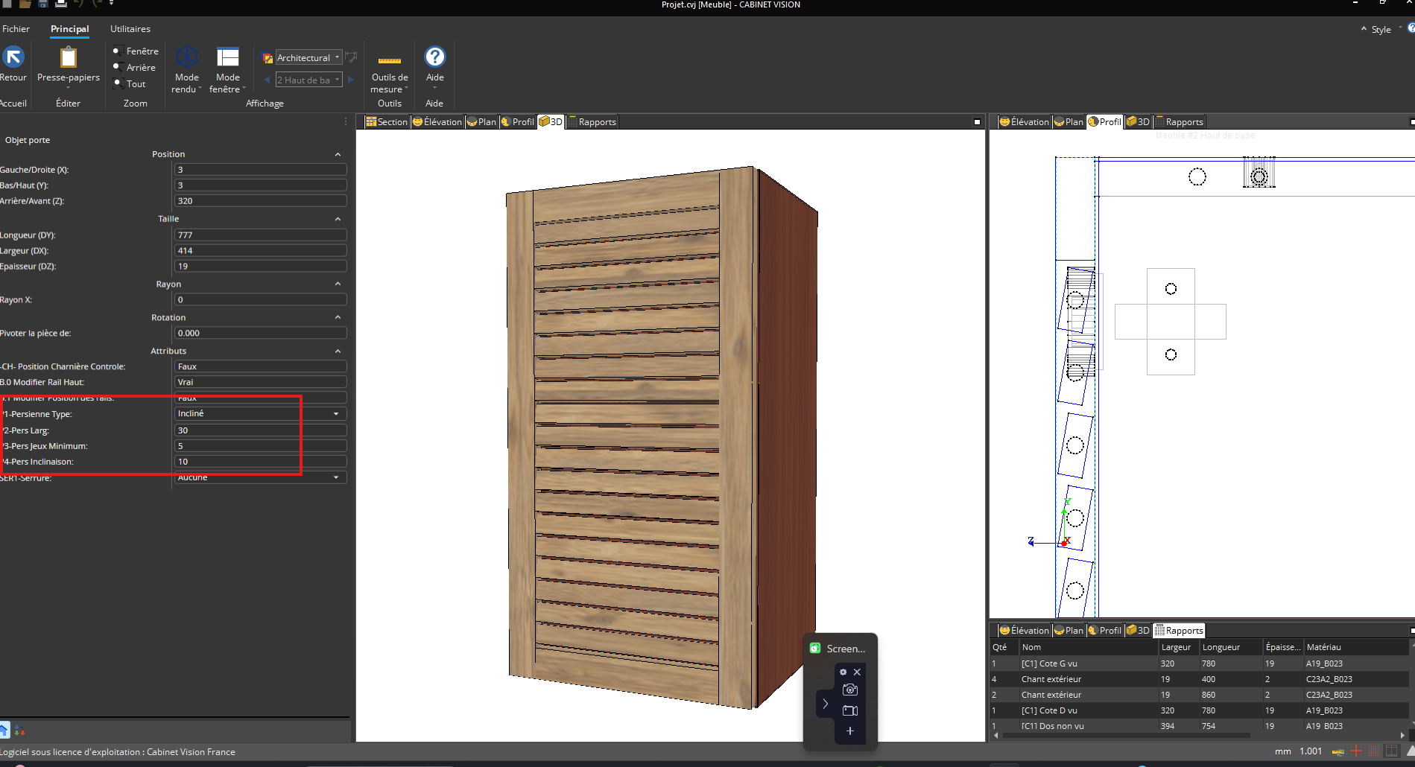Open the Section view tab
The width and height of the screenshot is (1415, 767).
tap(386, 122)
